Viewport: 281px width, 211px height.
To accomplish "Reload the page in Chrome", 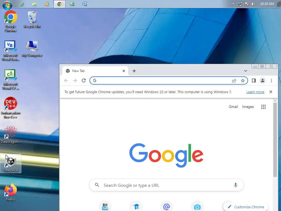I will (84, 80).
